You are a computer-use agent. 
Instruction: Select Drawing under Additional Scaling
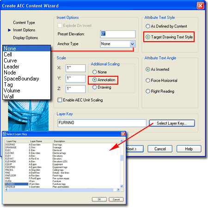[94, 87]
